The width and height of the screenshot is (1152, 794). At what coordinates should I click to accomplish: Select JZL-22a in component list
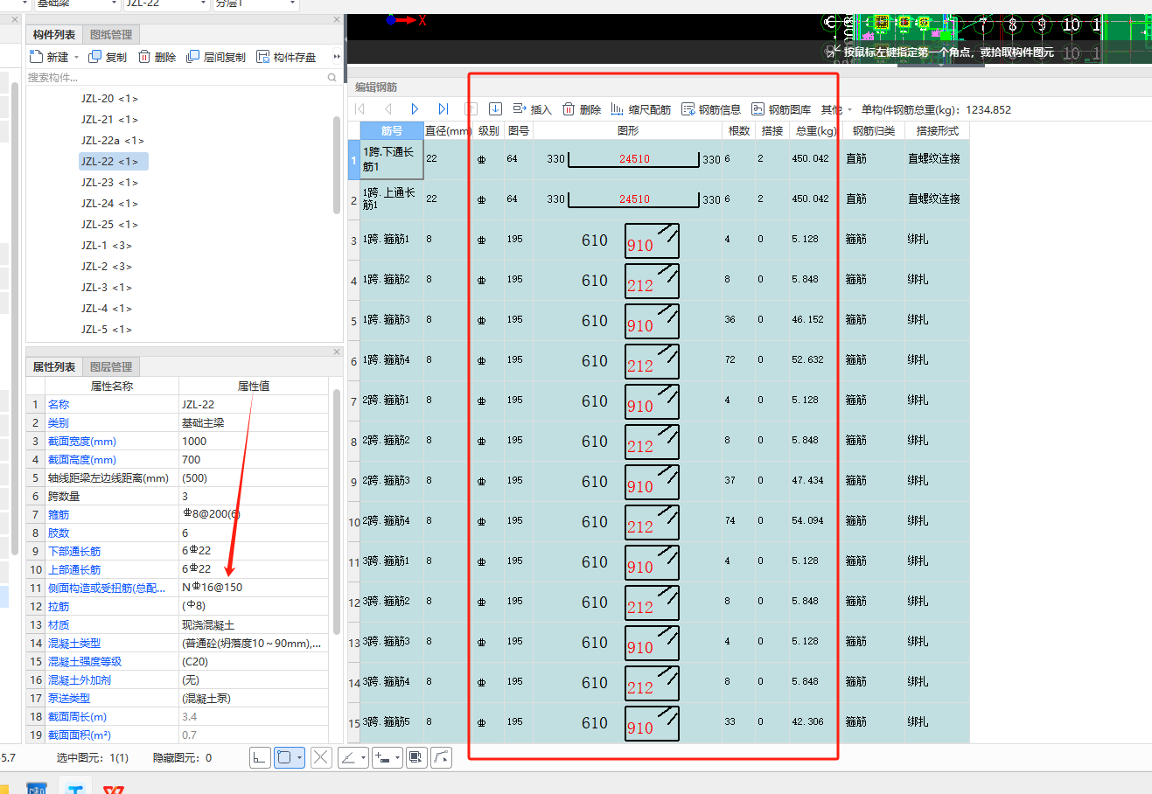(112, 141)
